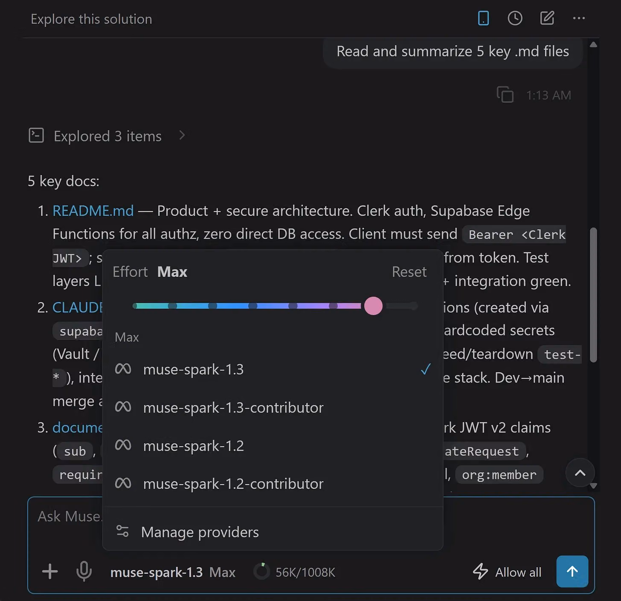This screenshot has height=601, width=621.
Task: Click the README.md link
Action: tap(93, 211)
